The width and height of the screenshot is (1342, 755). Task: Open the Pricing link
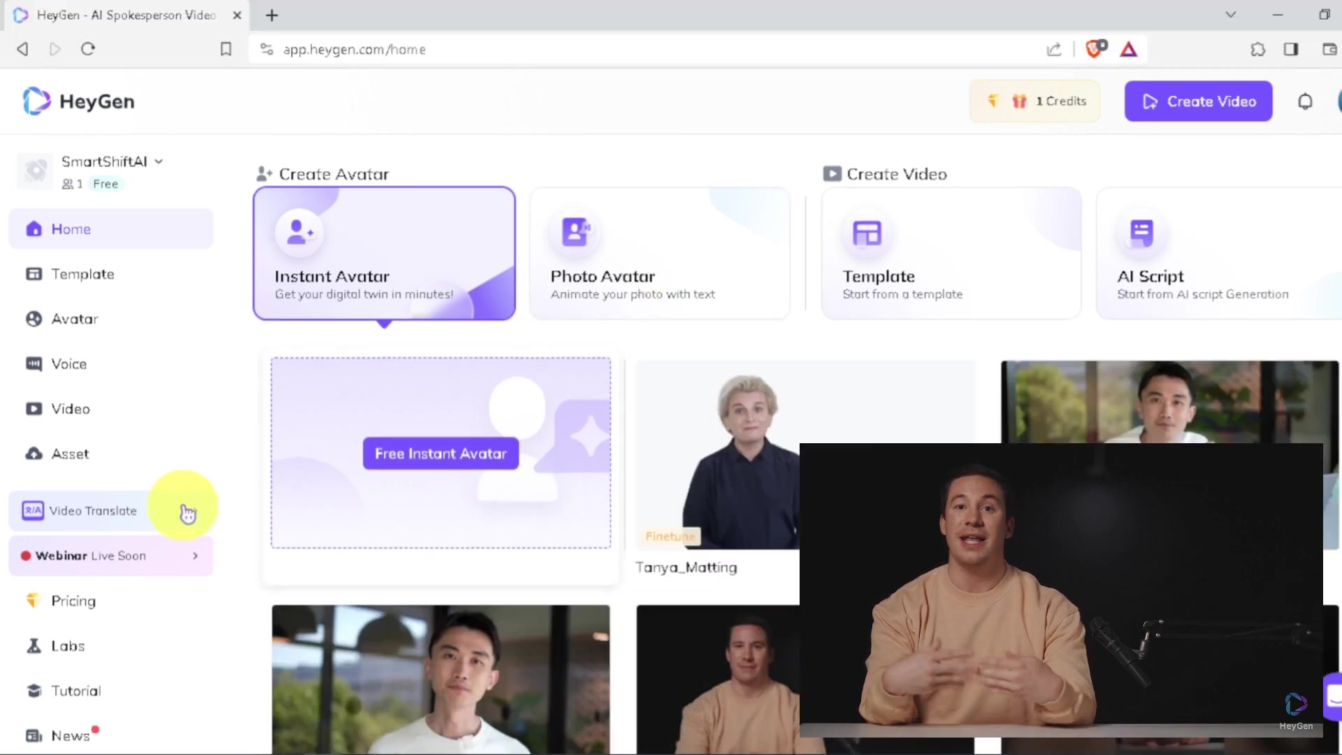(110, 601)
